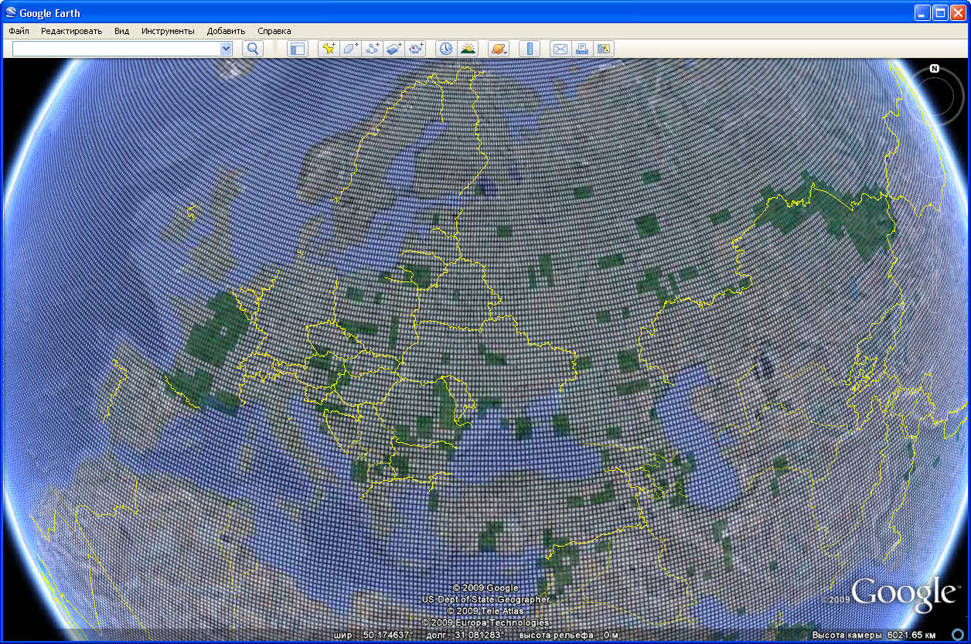
Task: Open the Файл menu
Action: coord(19,31)
